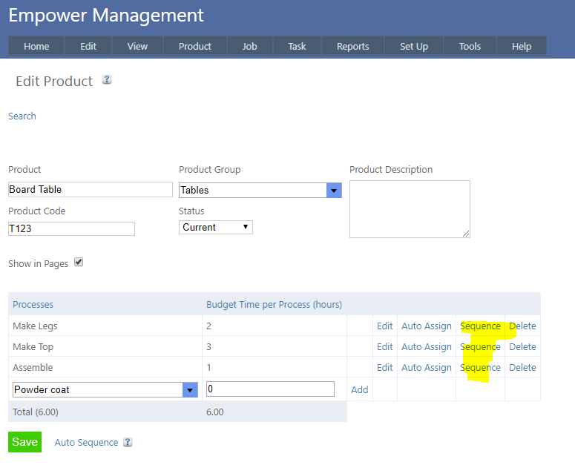Toggle the Show in Pages checkbox
575x465 pixels.
pos(79,262)
